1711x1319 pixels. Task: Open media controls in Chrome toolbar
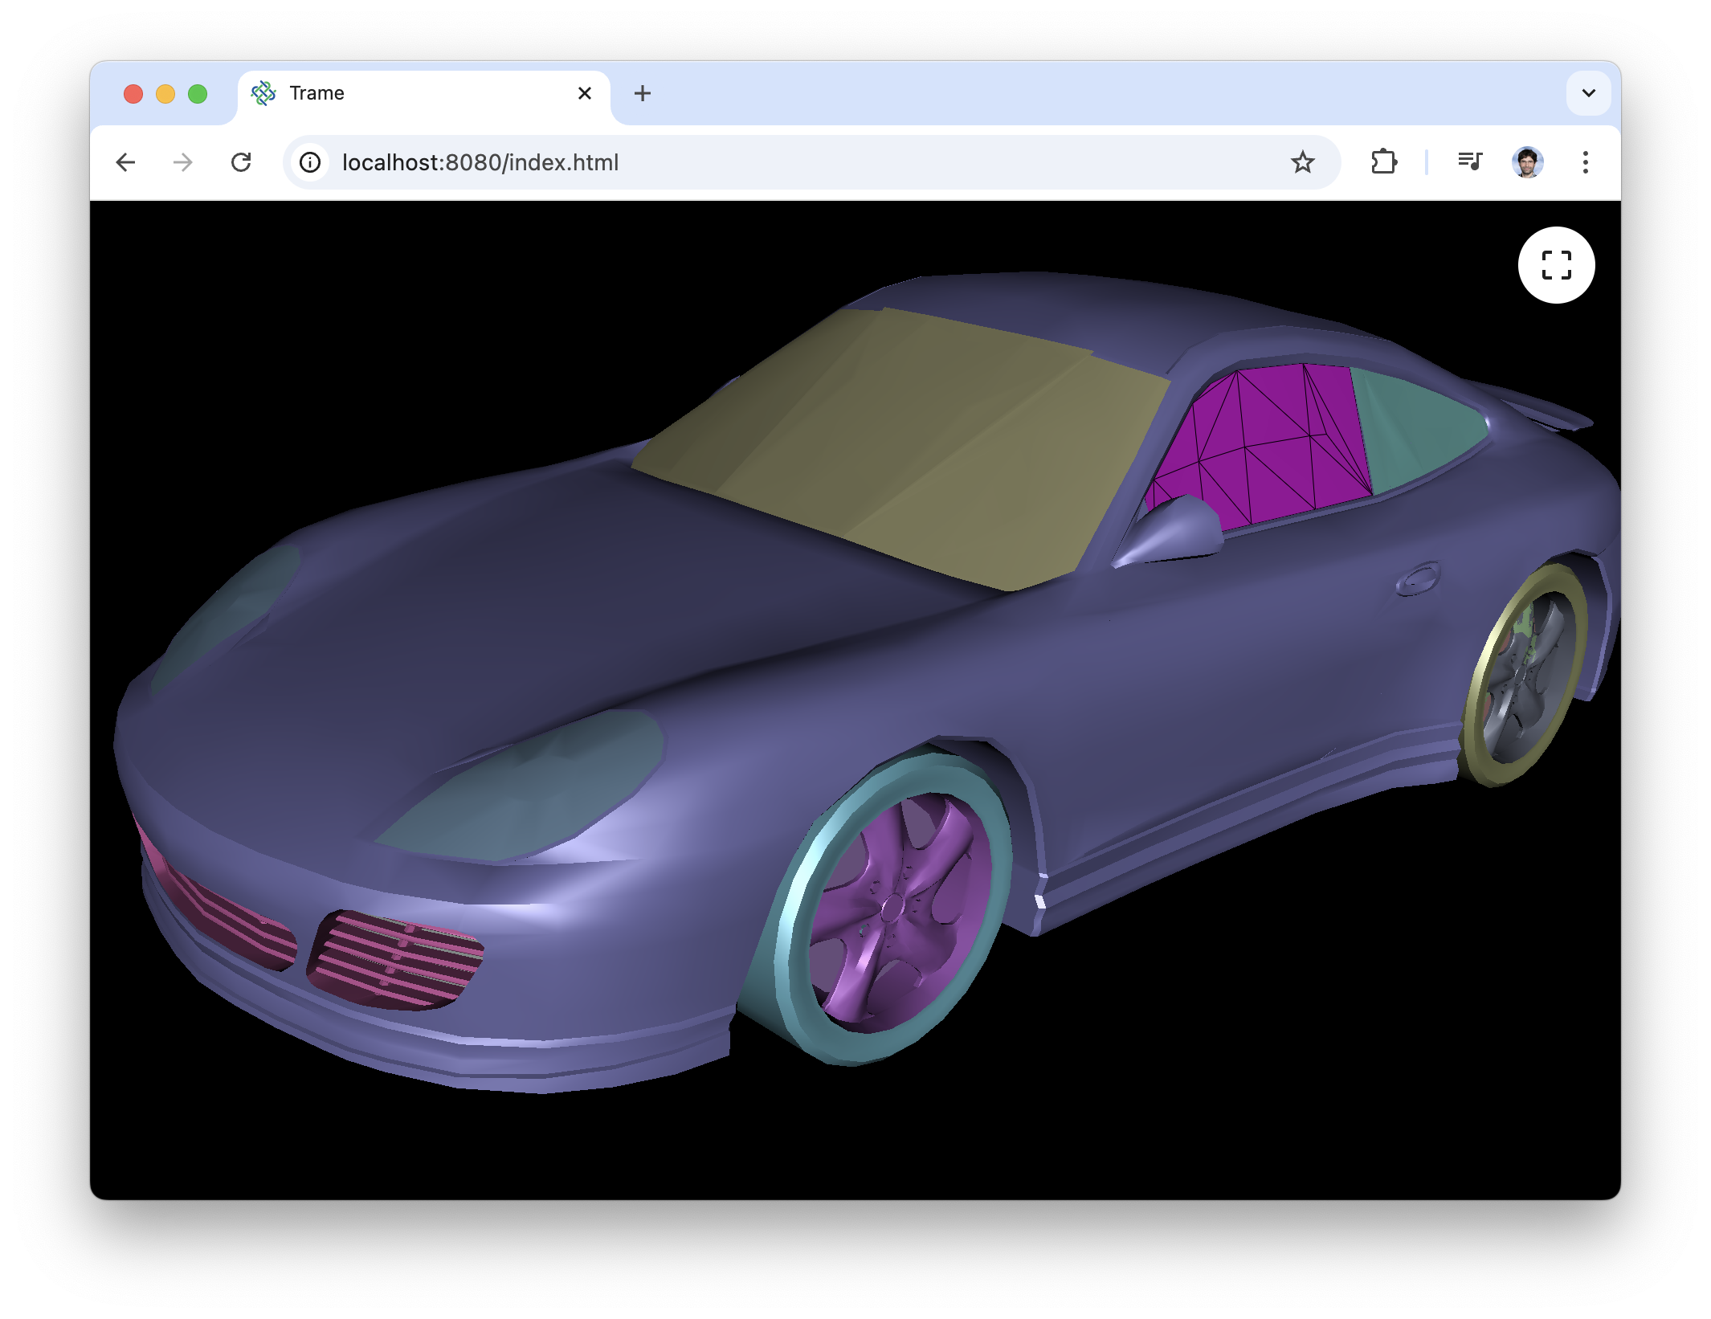click(x=1470, y=162)
